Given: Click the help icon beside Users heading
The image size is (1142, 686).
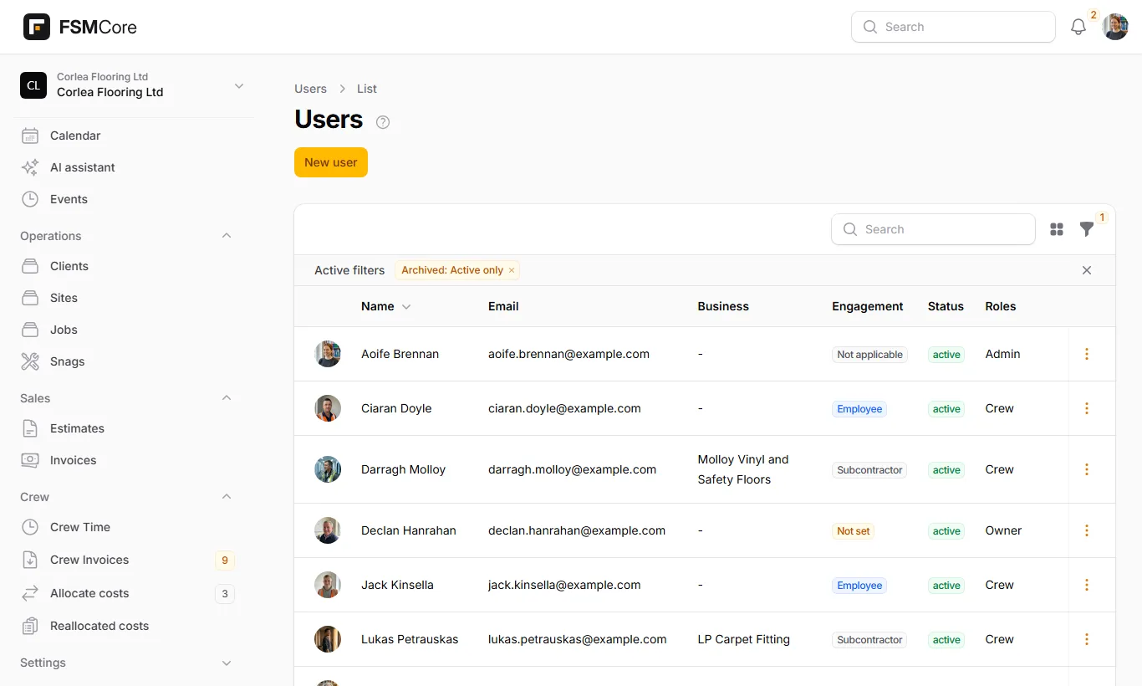Looking at the screenshot, I should (383, 122).
